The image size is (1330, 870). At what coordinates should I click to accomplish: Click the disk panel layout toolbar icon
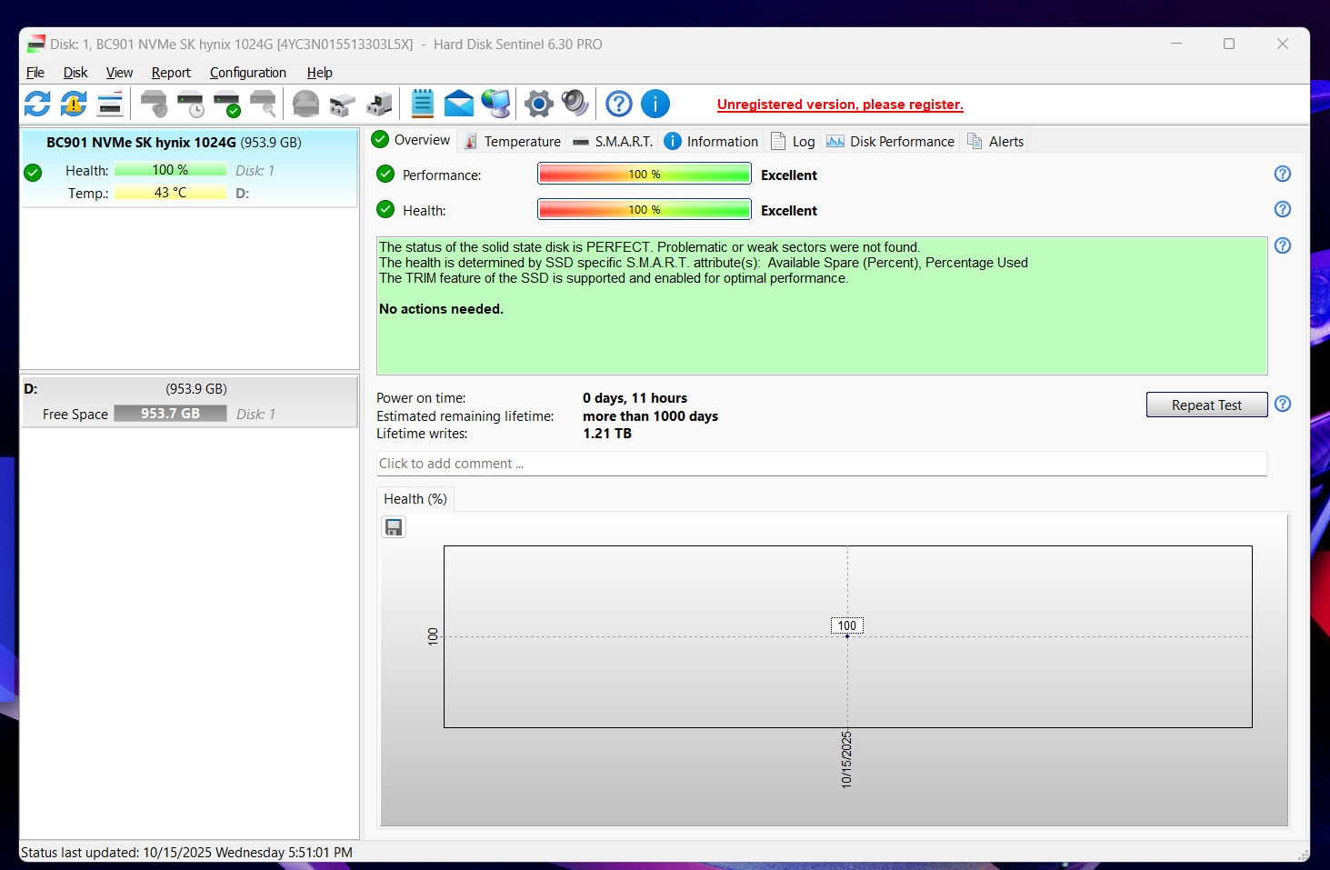(x=110, y=104)
